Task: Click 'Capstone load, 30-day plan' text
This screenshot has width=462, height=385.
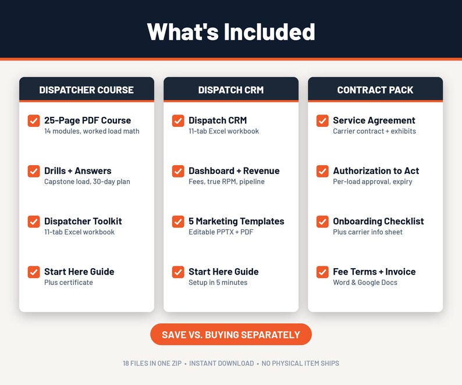Action: [x=87, y=181]
